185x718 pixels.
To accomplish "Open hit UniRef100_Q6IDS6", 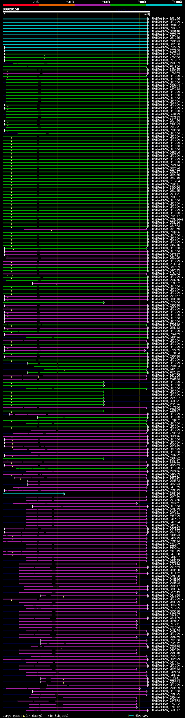I will click(166, 38).
